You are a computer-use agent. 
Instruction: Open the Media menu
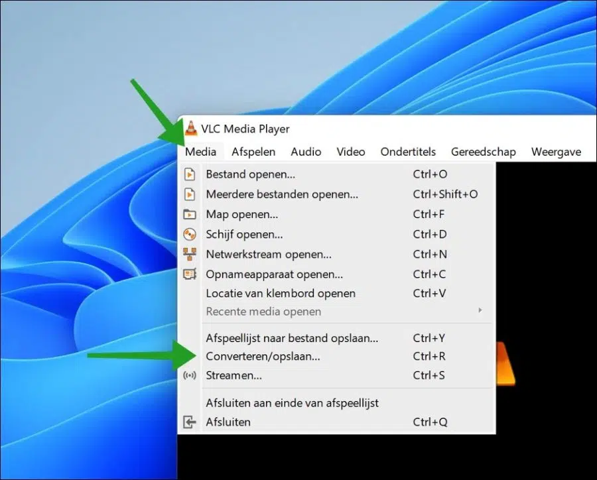[x=200, y=152]
